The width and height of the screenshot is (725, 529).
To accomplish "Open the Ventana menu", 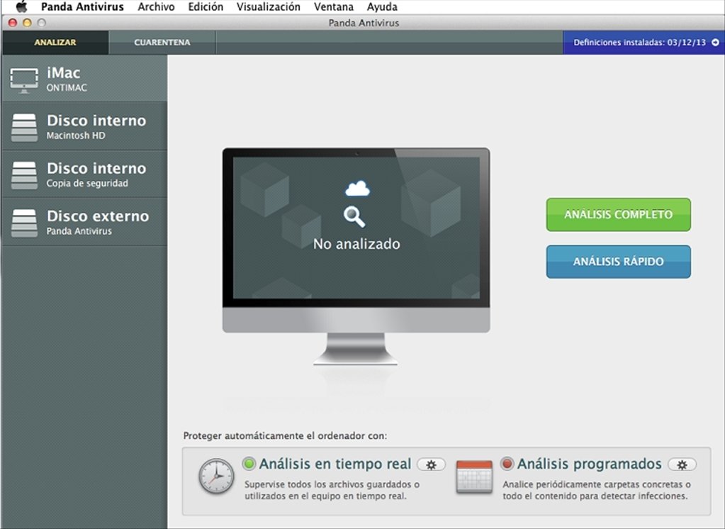I will pyautogui.click(x=333, y=7).
